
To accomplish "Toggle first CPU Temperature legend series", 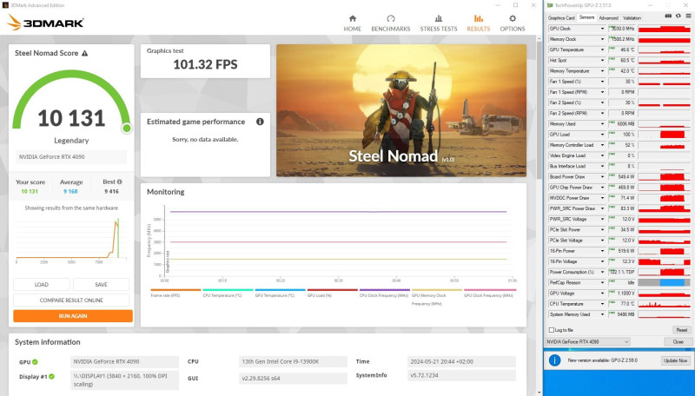I will 228,294.
